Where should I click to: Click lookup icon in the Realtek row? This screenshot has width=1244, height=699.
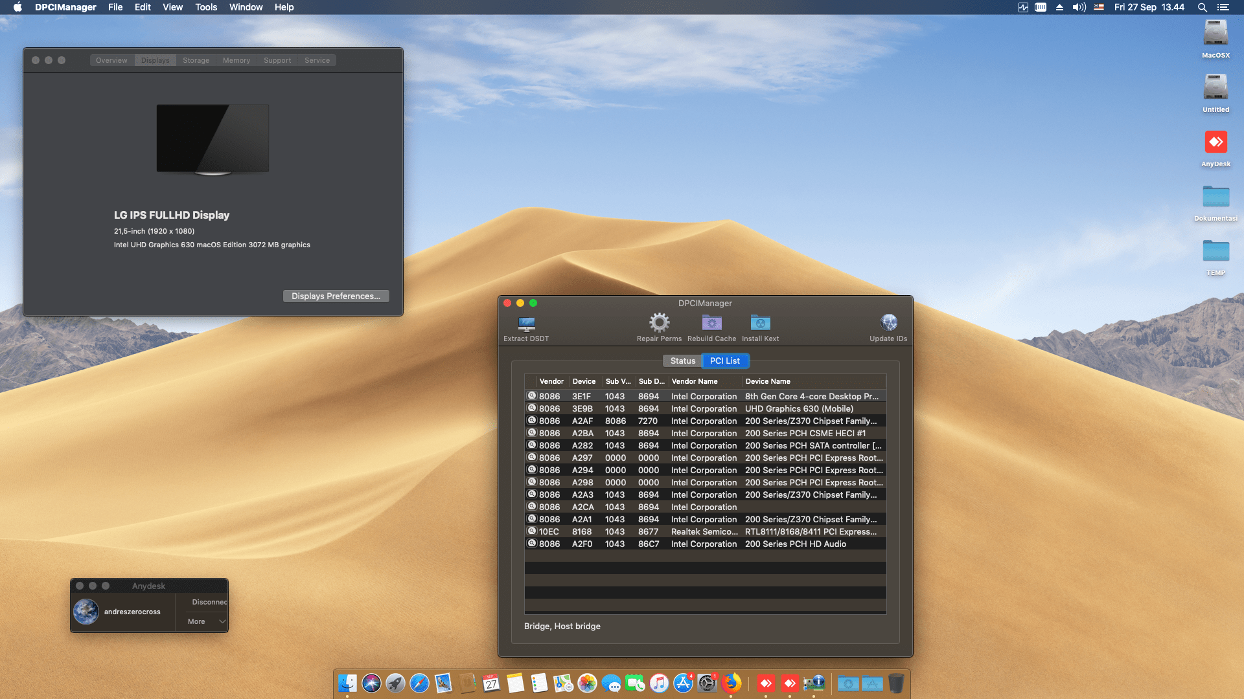click(532, 531)
